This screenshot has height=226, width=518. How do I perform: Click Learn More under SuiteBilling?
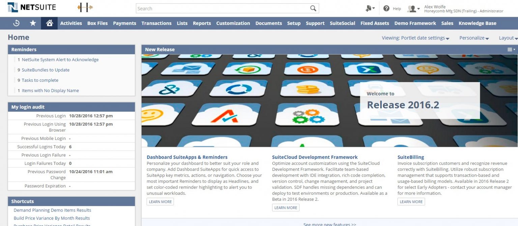[x=411, y=202]
